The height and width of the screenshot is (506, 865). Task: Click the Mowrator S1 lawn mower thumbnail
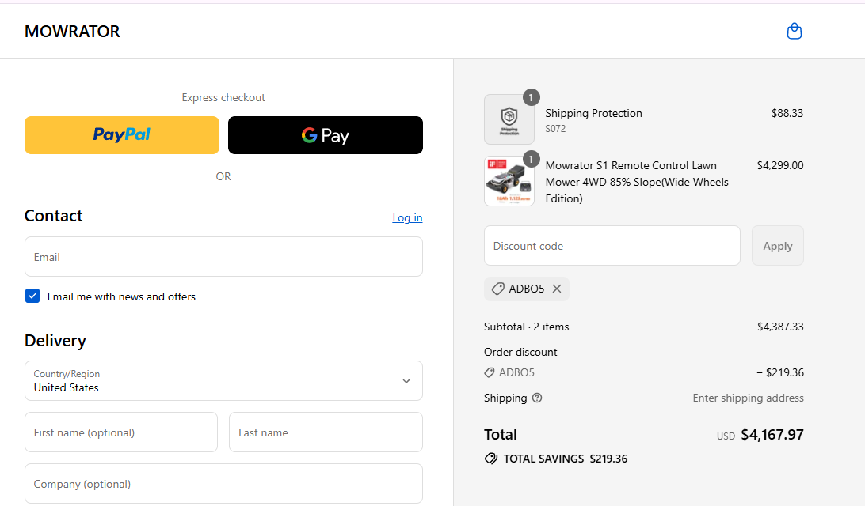coord(509,181)
